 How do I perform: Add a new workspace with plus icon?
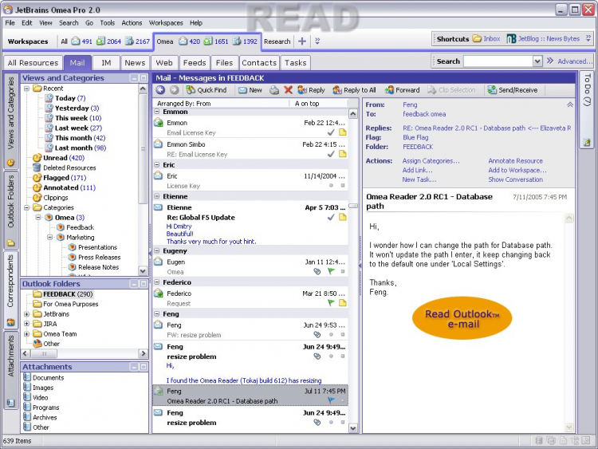point(302,41)
